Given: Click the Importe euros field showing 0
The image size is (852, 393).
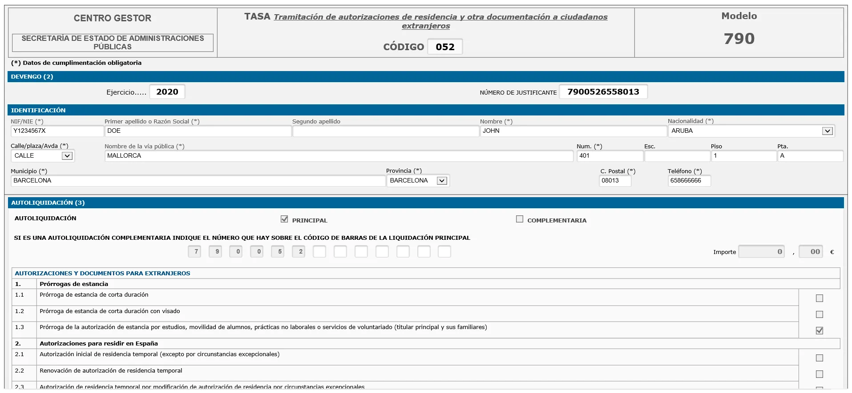Looking at the screenshot, I should pos(761,252).
